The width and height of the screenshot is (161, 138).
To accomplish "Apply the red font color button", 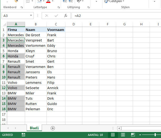I will 48,1.
